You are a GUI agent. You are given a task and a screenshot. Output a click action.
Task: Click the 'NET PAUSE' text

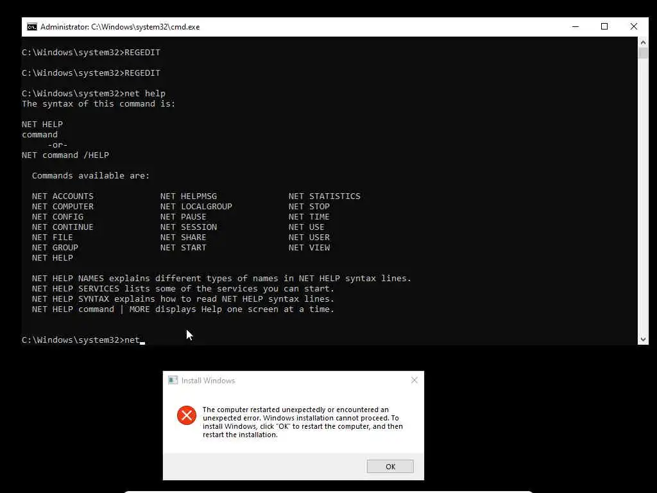183,217
